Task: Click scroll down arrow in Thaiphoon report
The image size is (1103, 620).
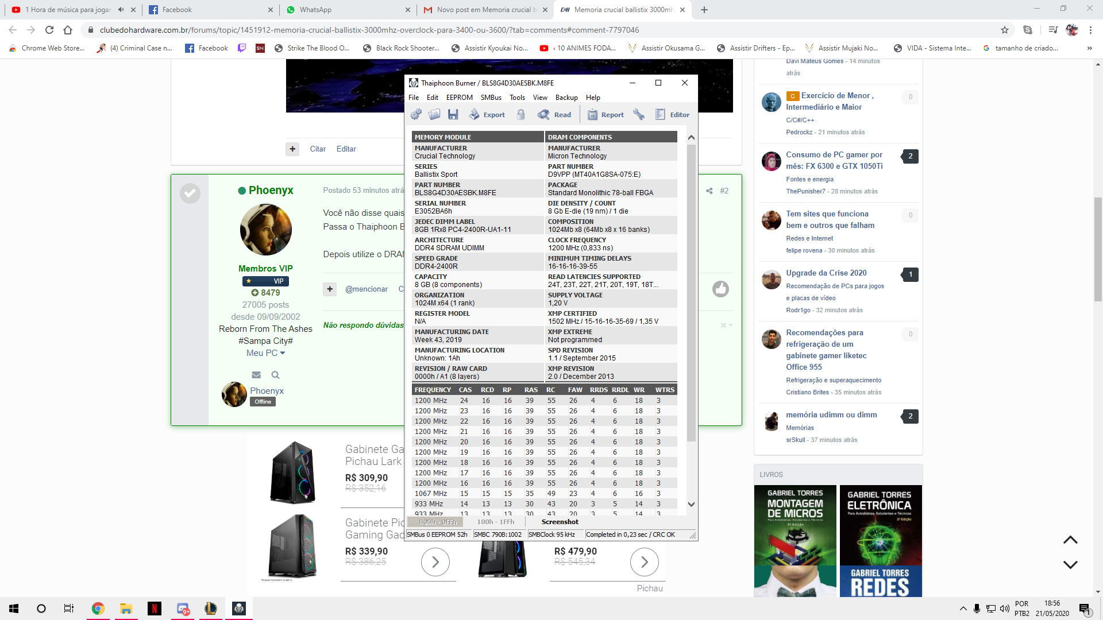Action: tap(691, 505)
